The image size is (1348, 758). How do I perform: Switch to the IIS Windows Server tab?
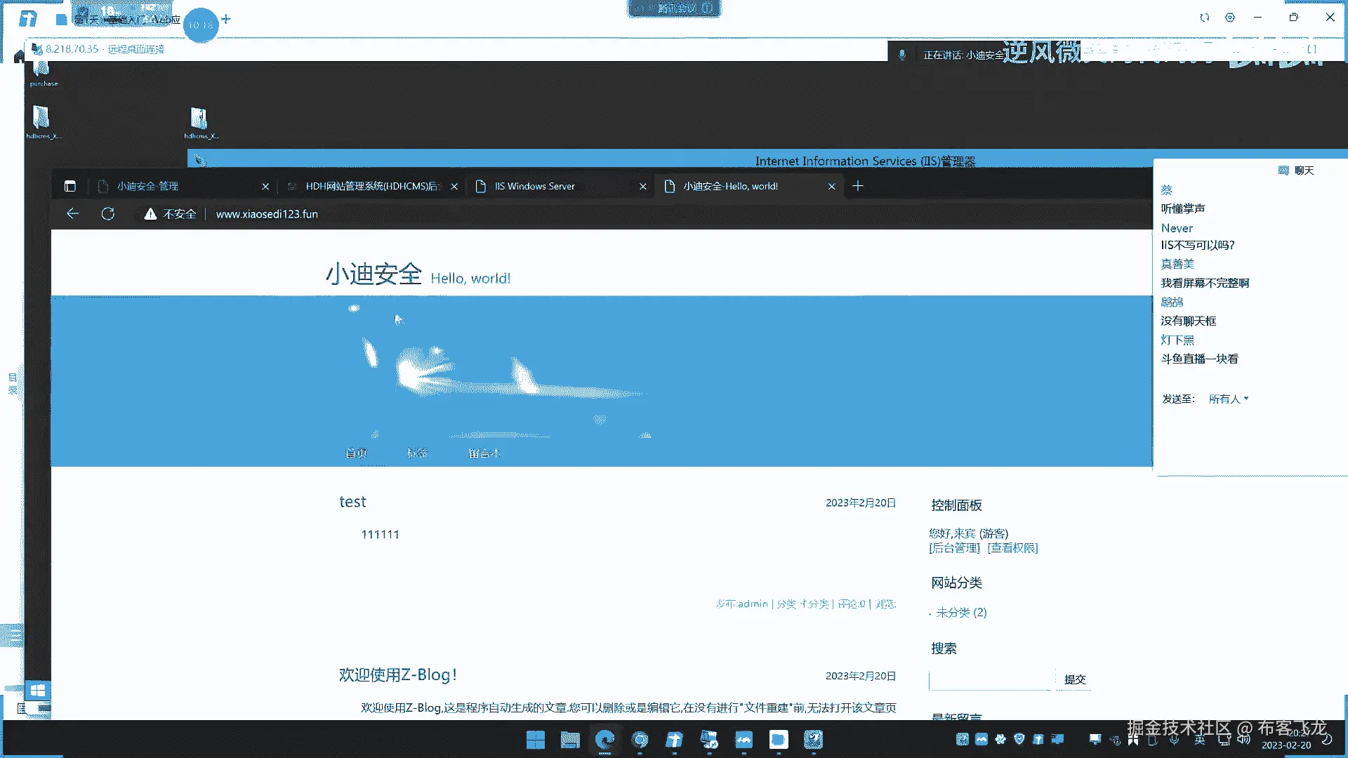tap(534, 186)
